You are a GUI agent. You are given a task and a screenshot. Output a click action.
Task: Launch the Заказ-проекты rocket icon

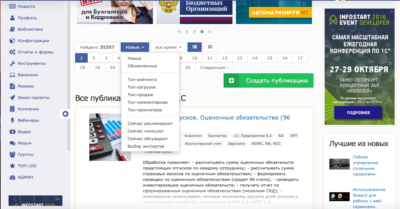tap(12, 97)
